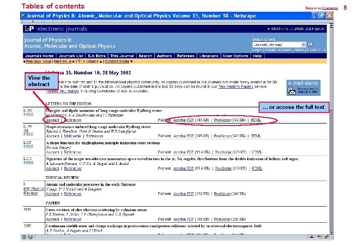Open Abstract for early Universe review

click(x=52, y=194)
